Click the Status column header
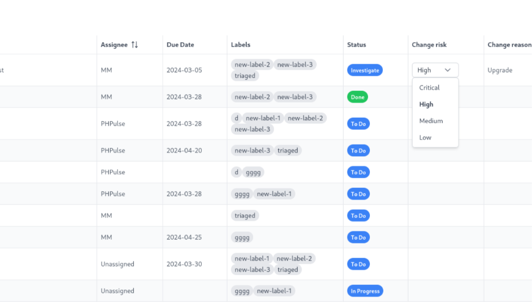This screenshot has height=302, width=532. [x=357, y=45]
